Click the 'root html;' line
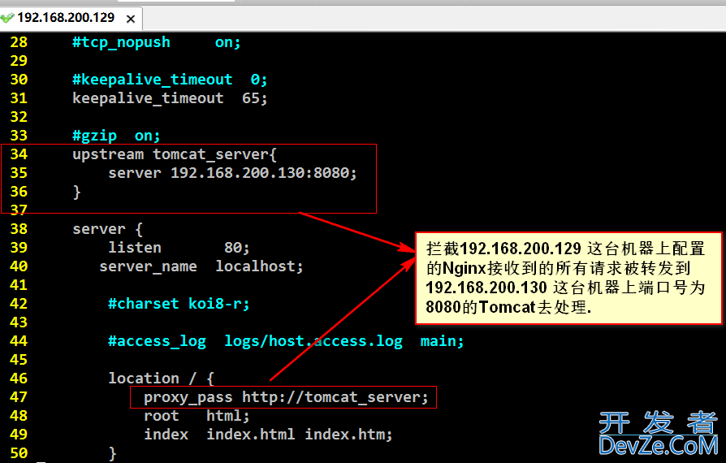 point(197,416)
